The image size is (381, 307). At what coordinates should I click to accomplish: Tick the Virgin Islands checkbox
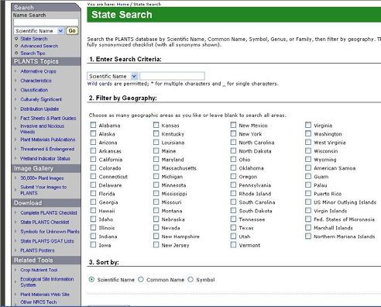point(308,210)
